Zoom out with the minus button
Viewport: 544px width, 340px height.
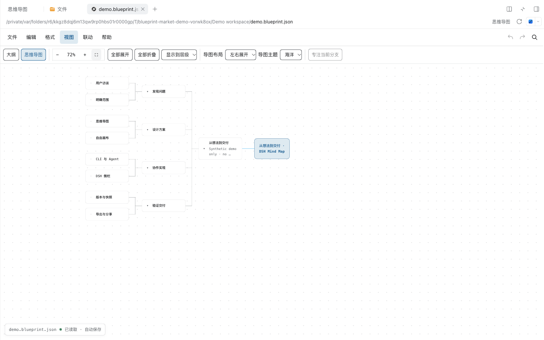click(x=57, y=55)
